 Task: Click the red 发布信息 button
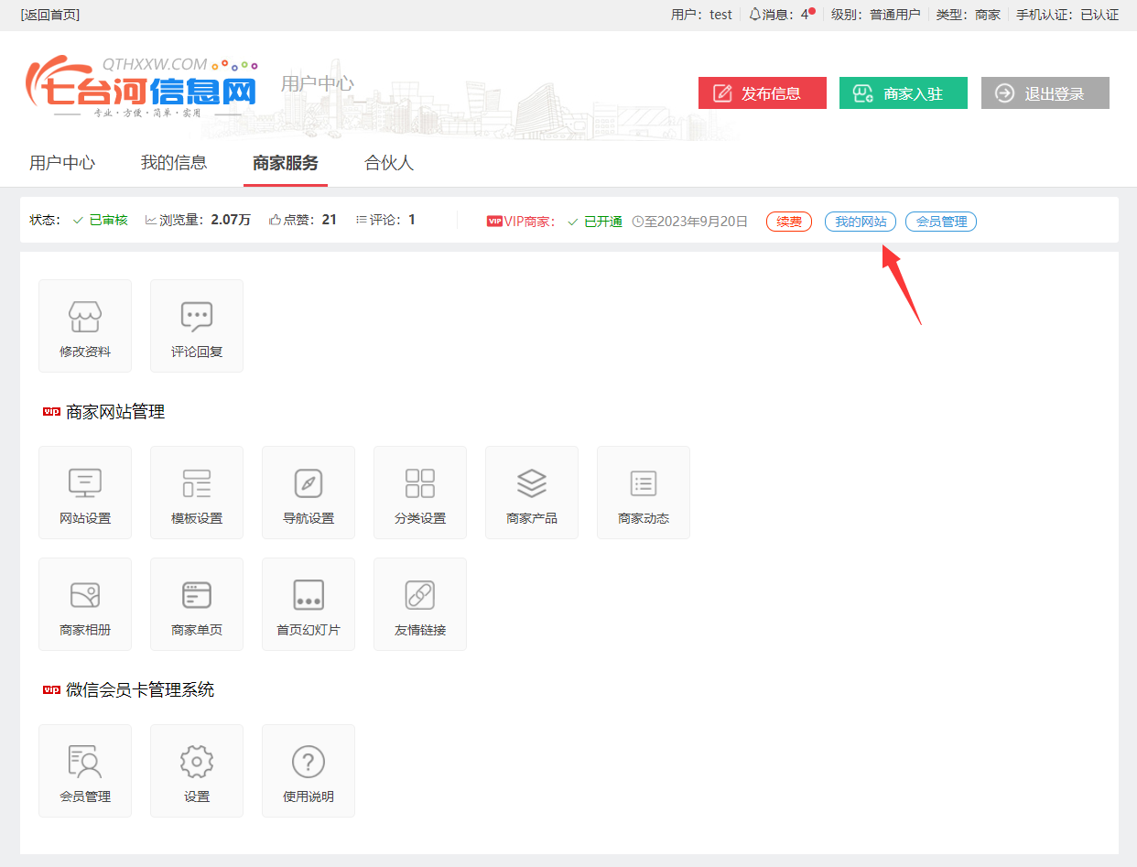point(762,93)
